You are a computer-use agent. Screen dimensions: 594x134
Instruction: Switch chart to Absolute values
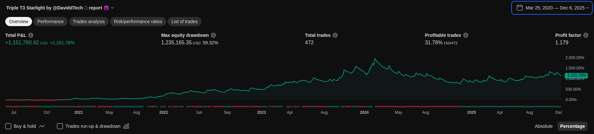tap(544, 126)
